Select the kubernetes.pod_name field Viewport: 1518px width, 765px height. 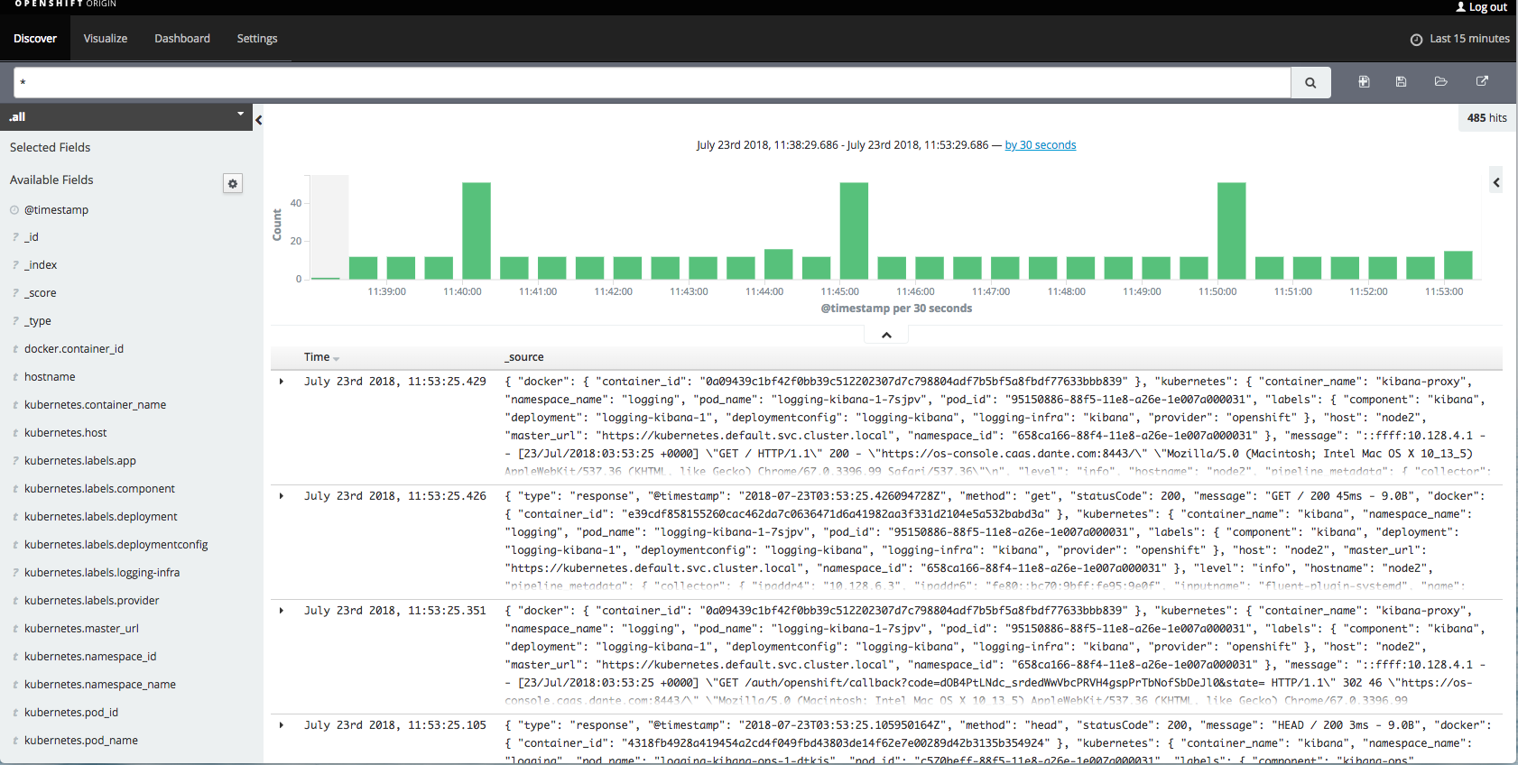click(81, 741)
